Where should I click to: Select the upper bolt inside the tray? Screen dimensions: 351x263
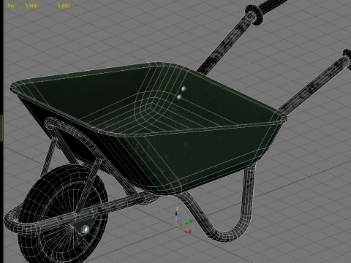click(184, 88)
